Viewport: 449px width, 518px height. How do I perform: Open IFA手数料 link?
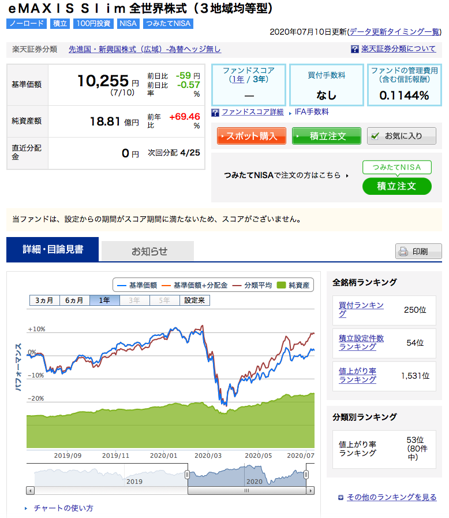(312, 112)
